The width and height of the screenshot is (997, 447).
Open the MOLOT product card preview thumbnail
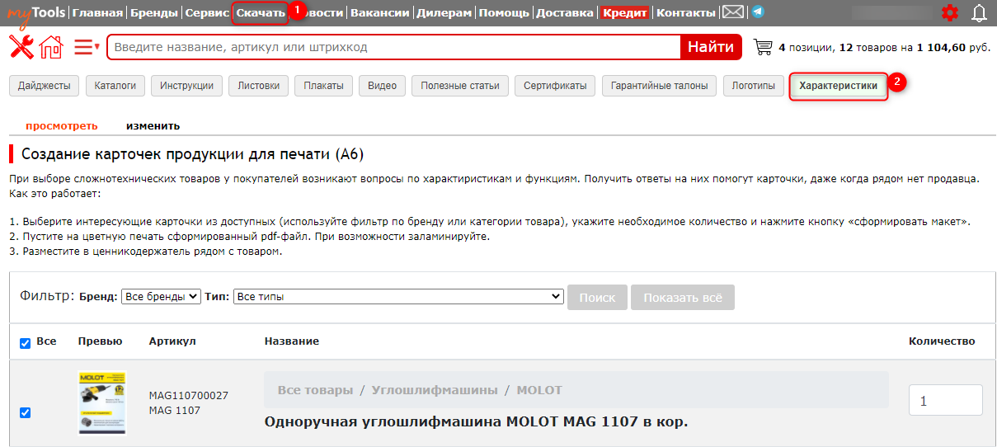102,402
